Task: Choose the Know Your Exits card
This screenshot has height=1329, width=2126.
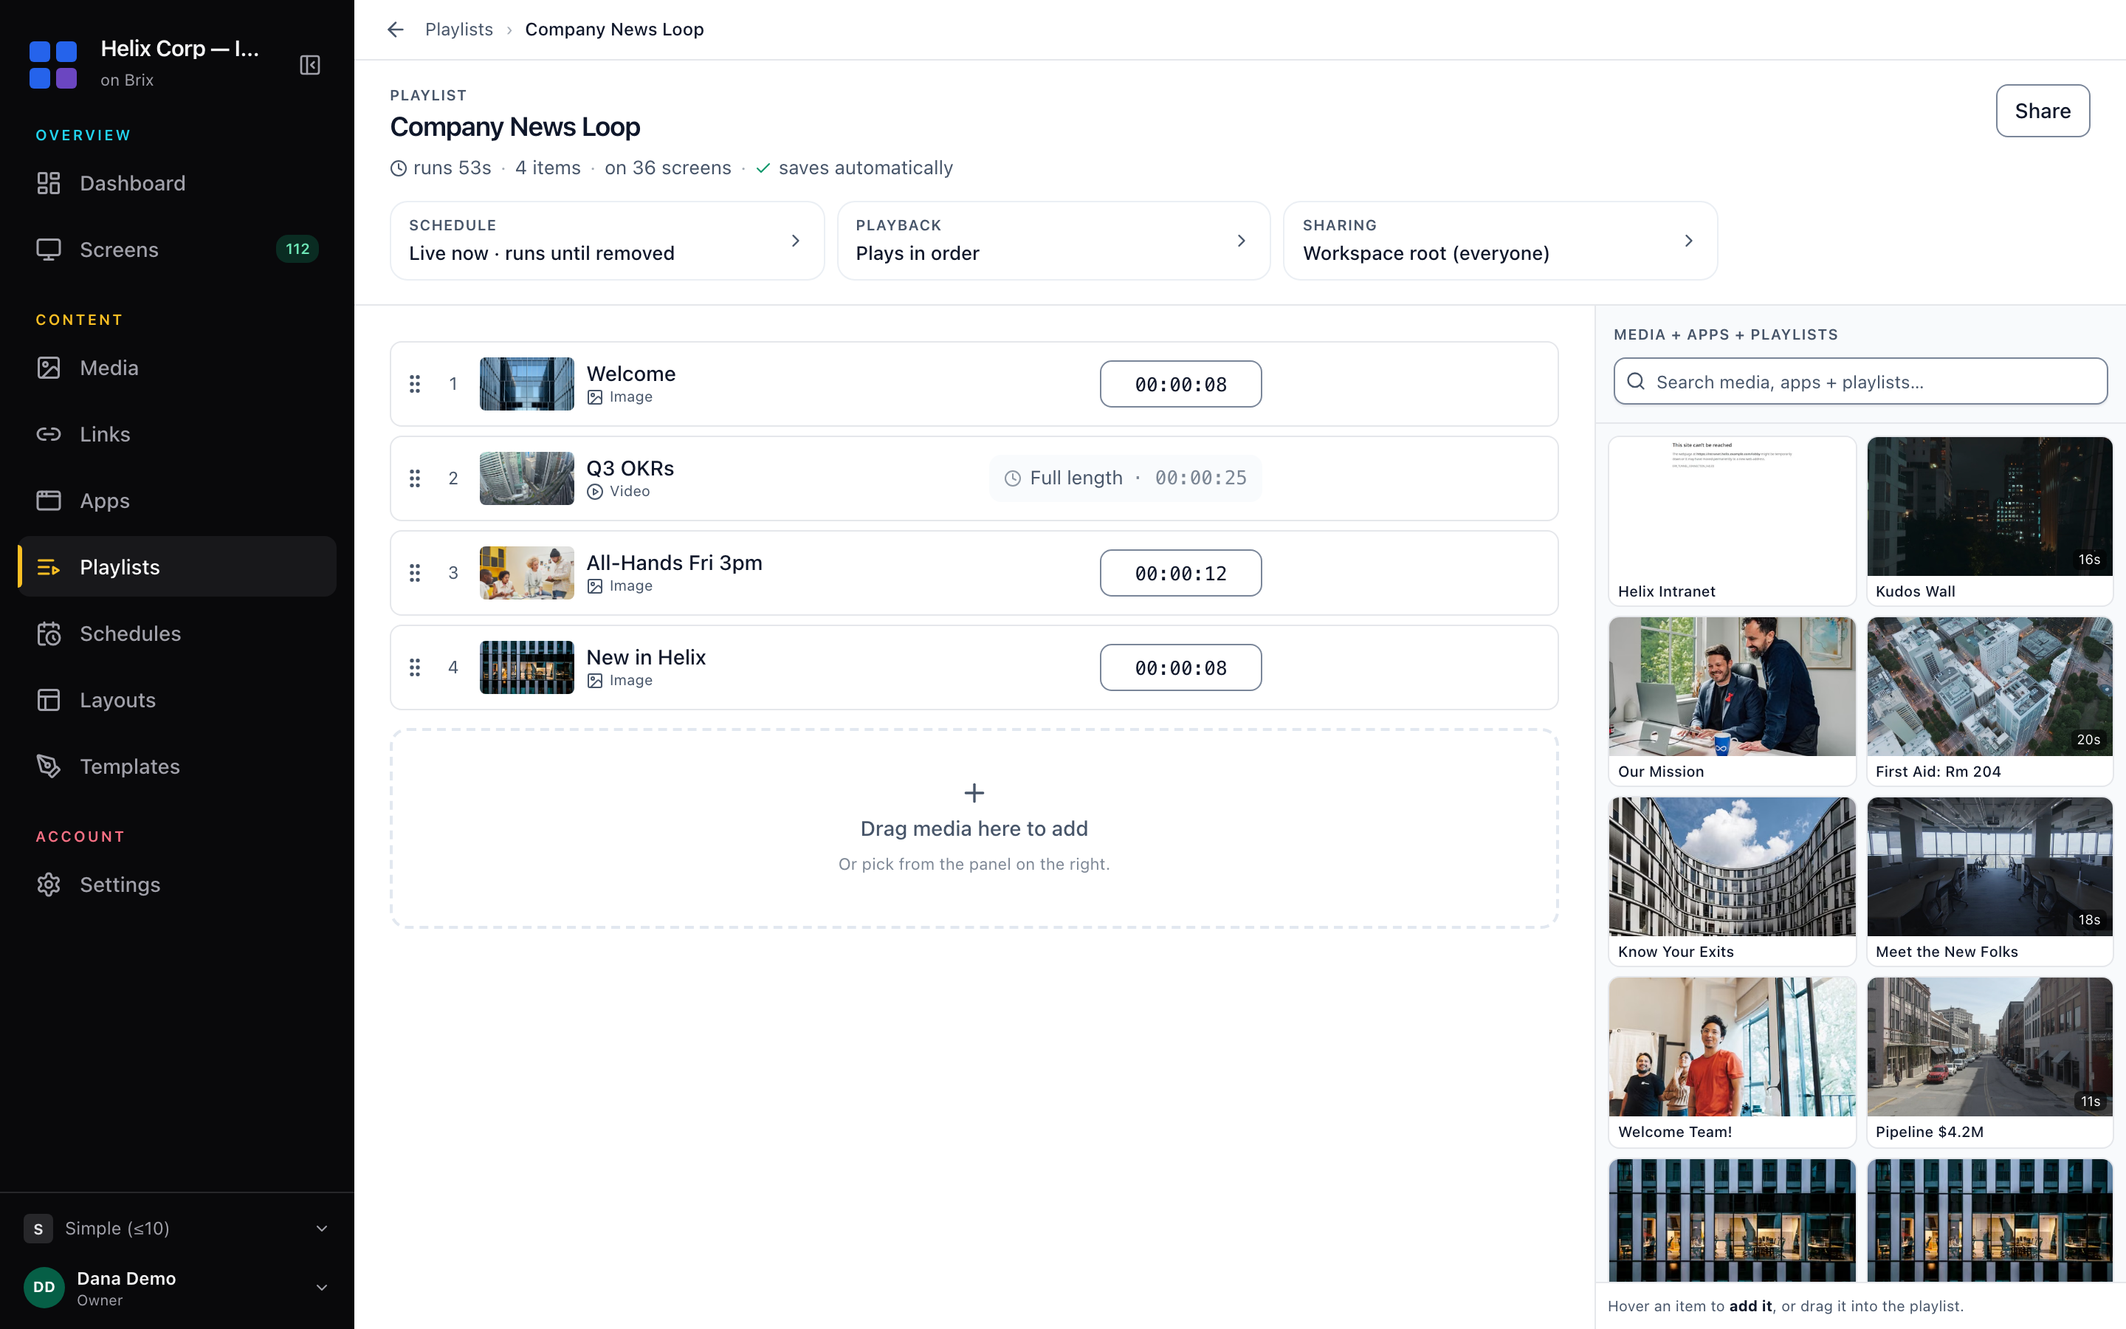Action: tap(1732, 882)
